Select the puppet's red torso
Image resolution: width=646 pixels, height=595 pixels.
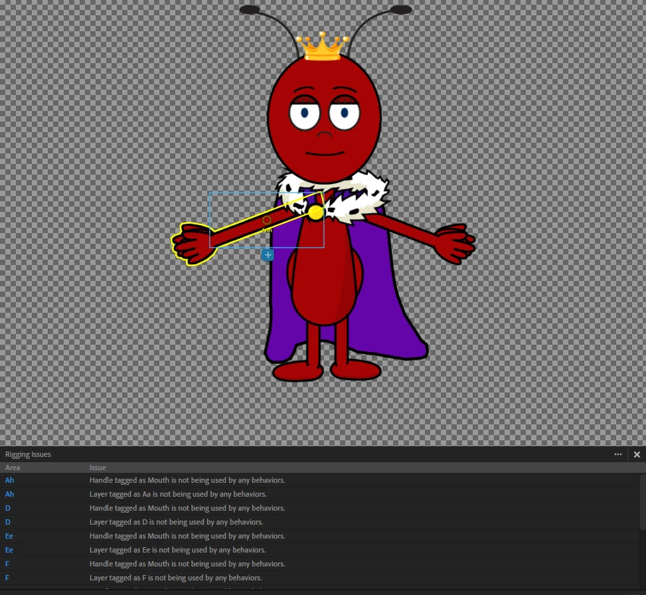[325, 272]
